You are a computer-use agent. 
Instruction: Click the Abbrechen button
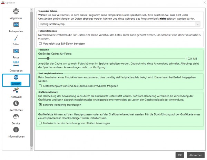196,155
